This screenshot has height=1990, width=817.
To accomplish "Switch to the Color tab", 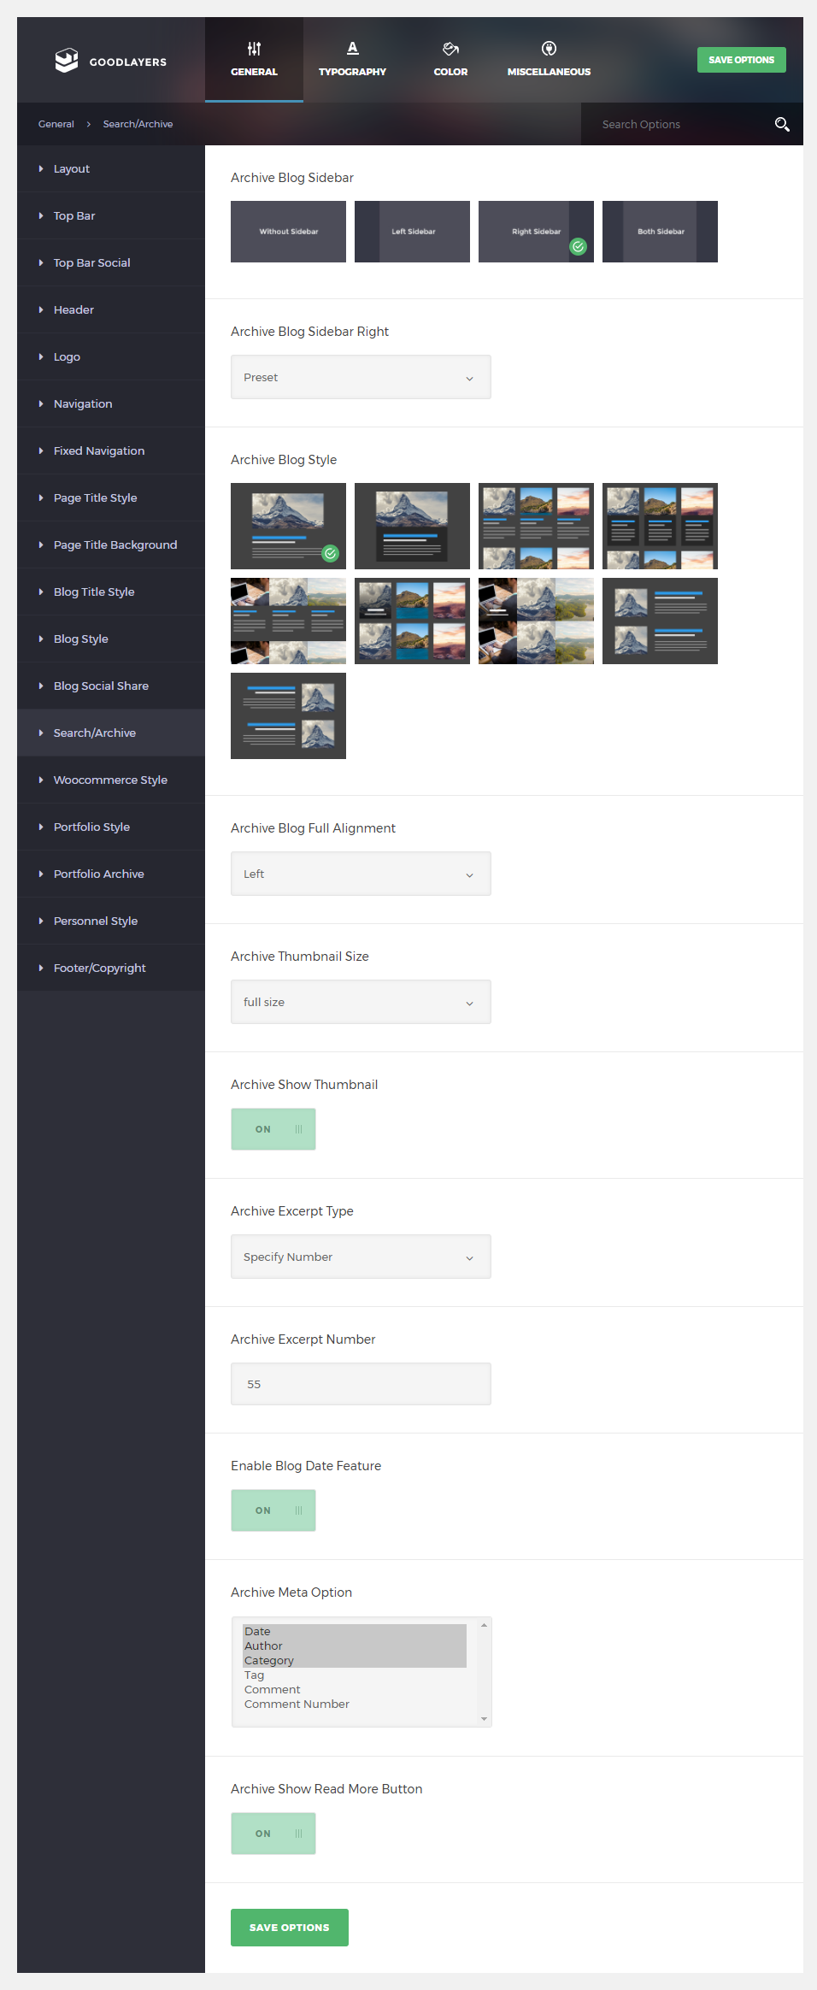I will [x=450, y=60].
